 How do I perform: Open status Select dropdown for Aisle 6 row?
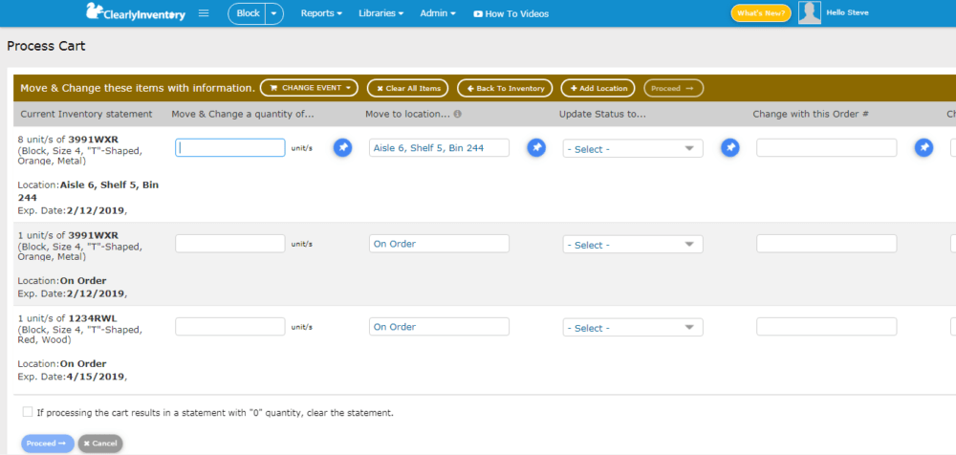click(x=633, y=149)
